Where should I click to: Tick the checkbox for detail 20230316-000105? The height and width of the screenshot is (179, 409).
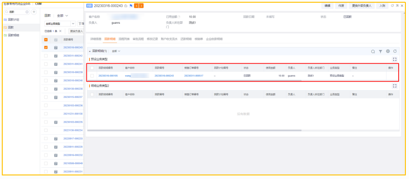(92, 76)
